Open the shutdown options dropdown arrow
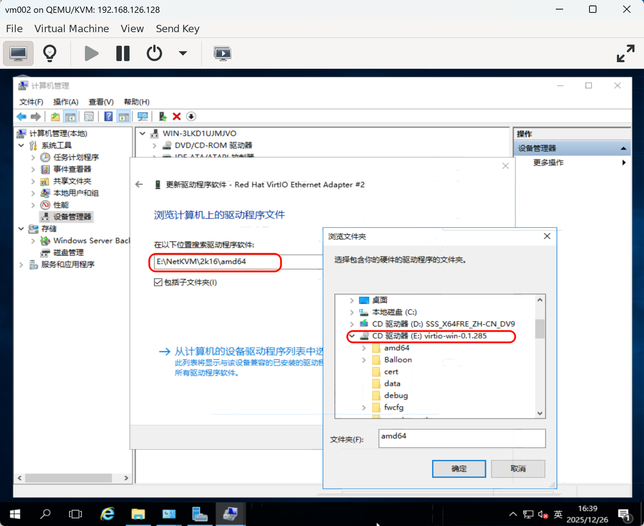Screen dimensions: 644x526 click(x=183, y=53)
